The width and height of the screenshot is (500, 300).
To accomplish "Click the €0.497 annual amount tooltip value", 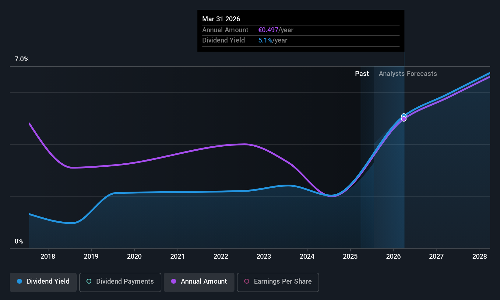I will pyautogui.click(x=268, y=30).
